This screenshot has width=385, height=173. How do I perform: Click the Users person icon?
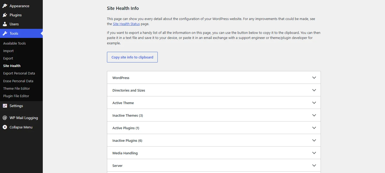coord(5,24)
